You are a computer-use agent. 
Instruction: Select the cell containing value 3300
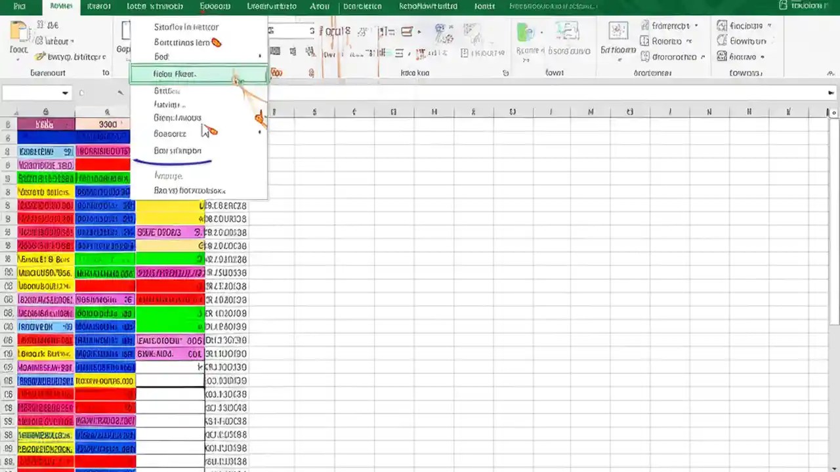pos(108,124)
